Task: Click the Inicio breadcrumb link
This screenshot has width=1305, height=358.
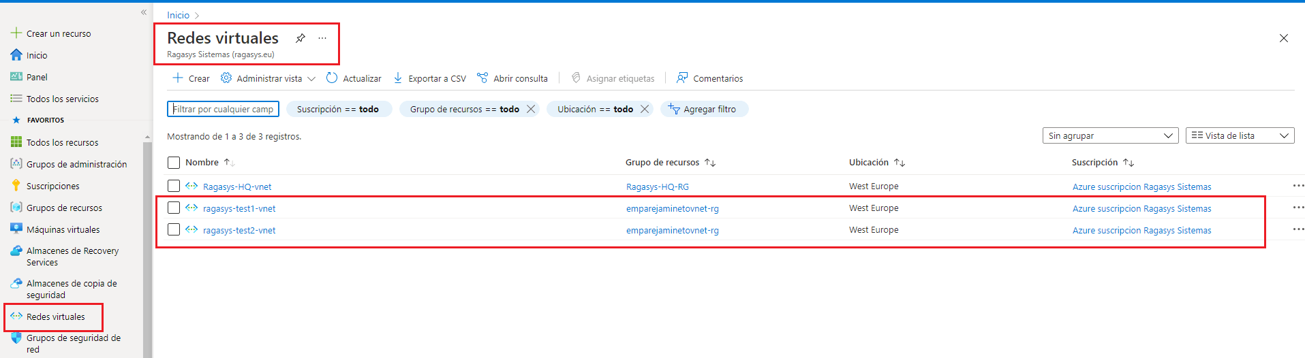Action: (179, 15)
